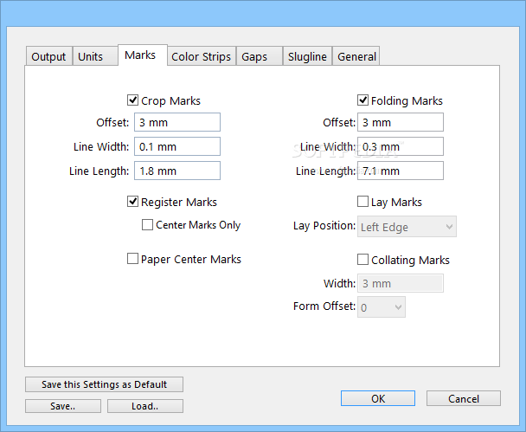Open the Units tab

point(90,56)
